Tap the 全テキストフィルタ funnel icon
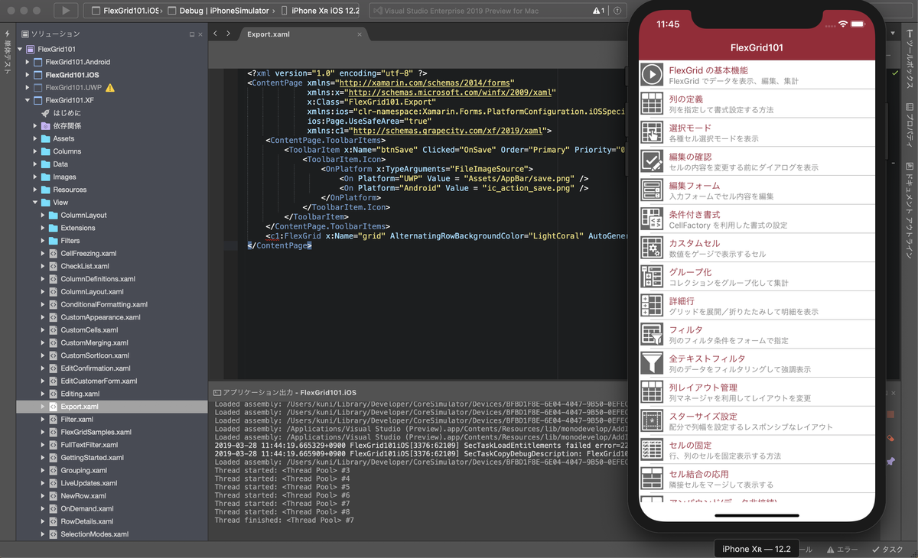918x558 pixels. pyautogui.click(x=652, y=363)
